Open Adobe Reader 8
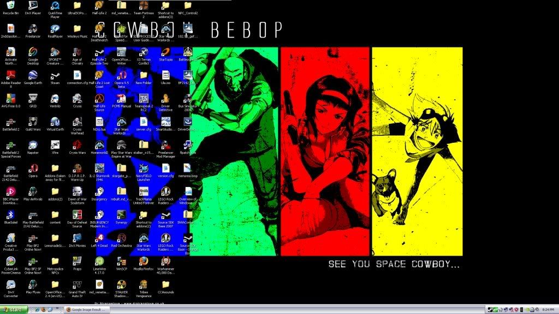The image size is (559, 314). (11, 79)
